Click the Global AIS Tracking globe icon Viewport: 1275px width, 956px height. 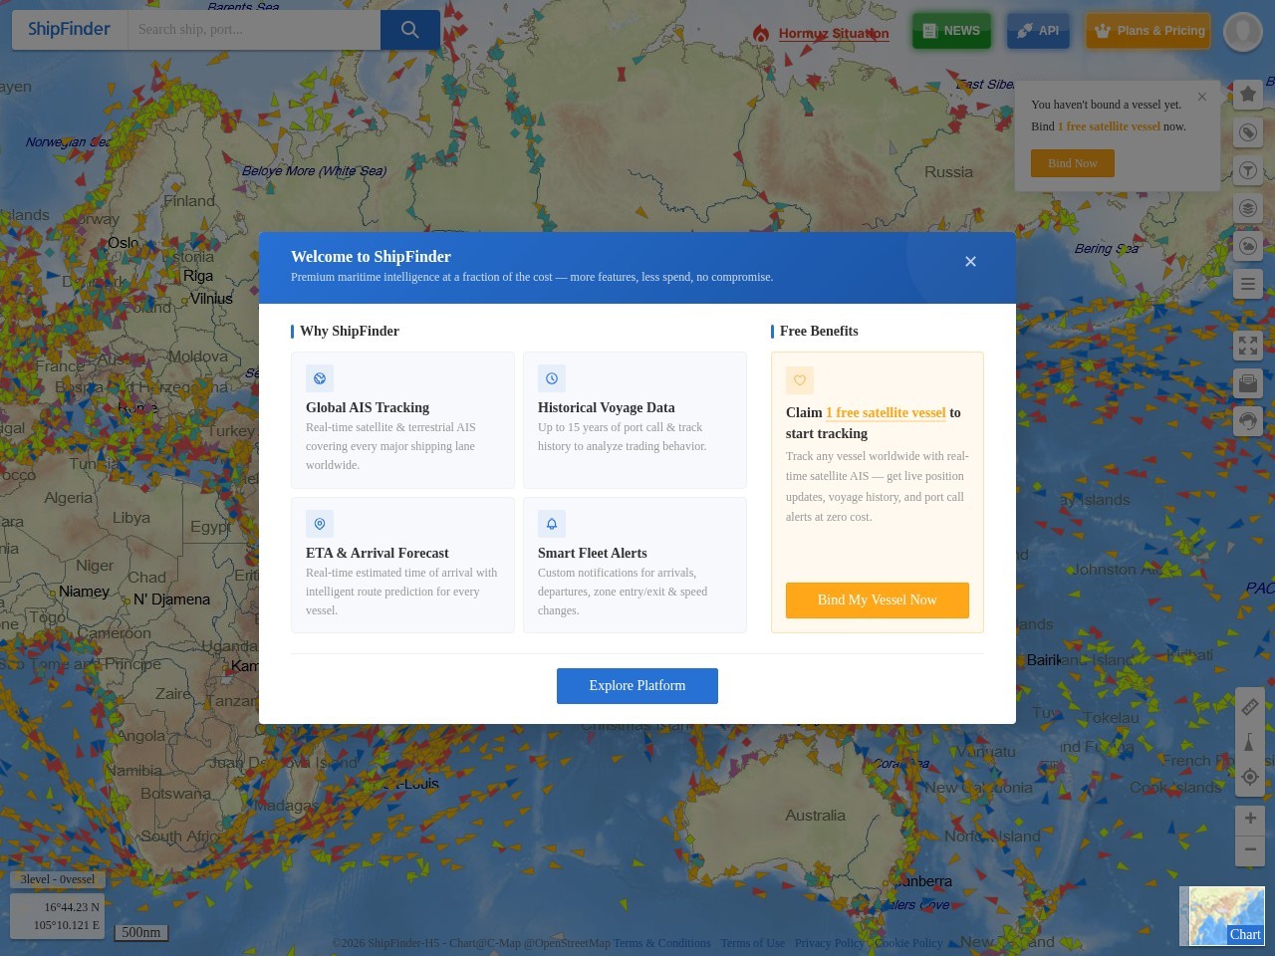coord(320,378)
